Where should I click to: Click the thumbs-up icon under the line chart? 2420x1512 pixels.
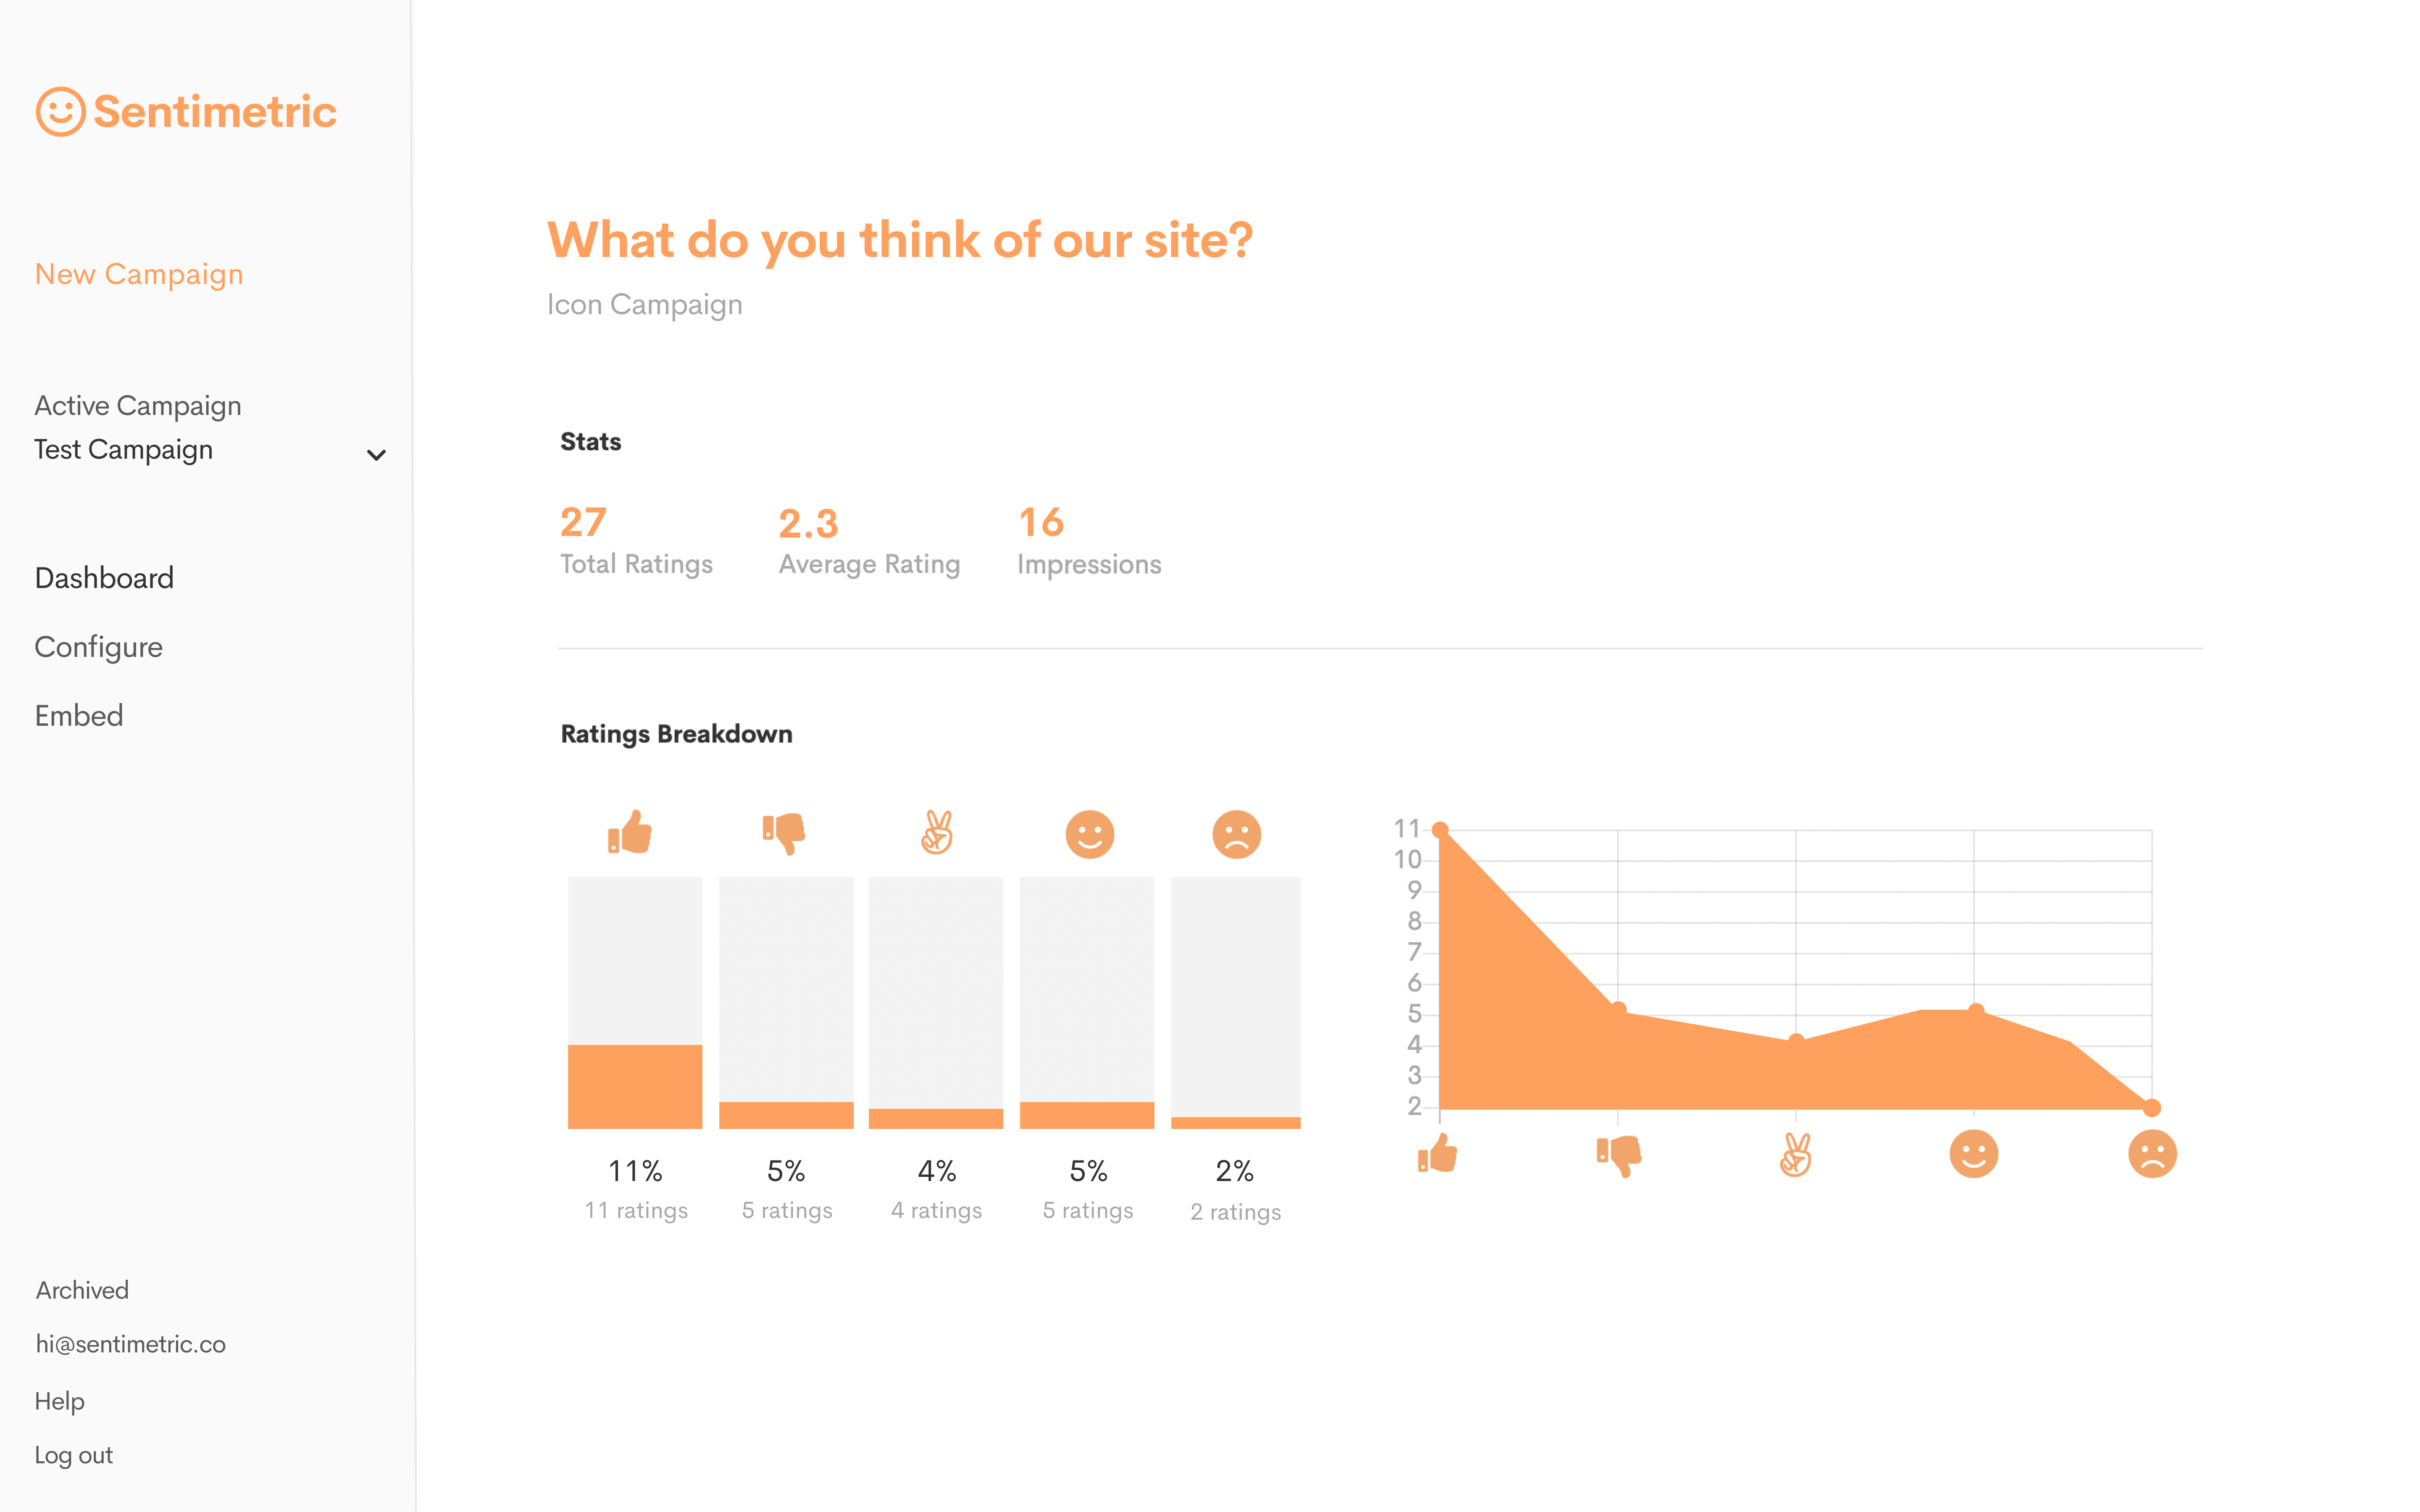(1438, 1154)
